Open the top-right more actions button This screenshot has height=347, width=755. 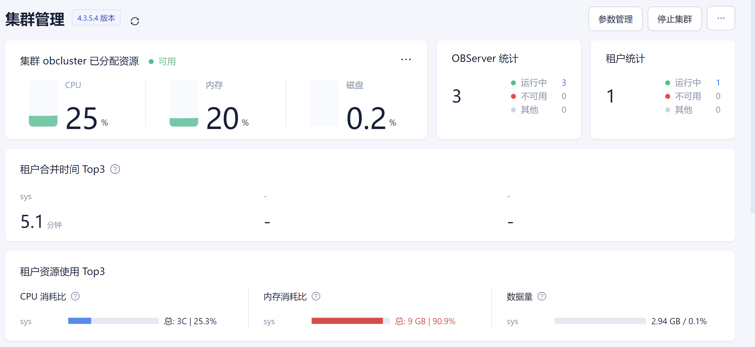coord(721,18)
